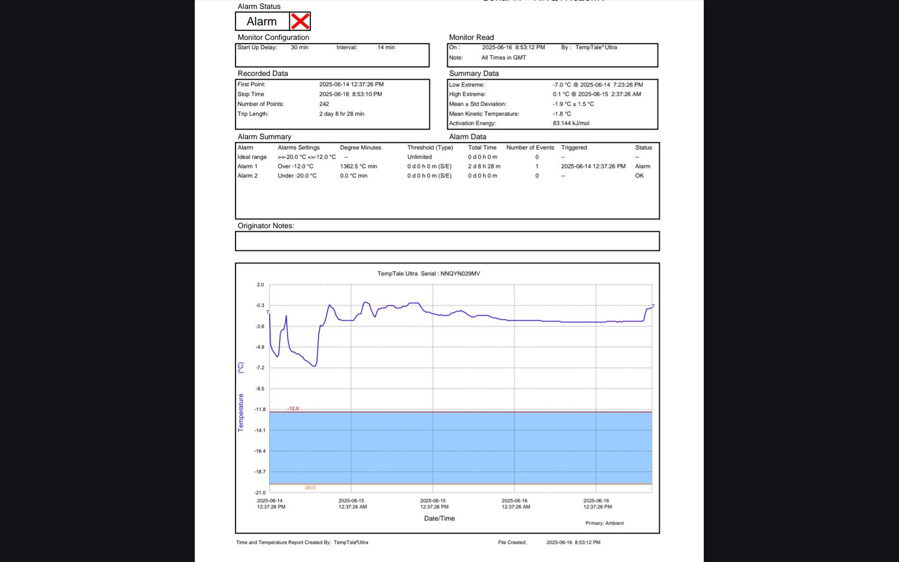Click the x-axis label '2025-06-15 12:37:26 AM'
Screen dimensions: 899x562
tap(353, 503)
